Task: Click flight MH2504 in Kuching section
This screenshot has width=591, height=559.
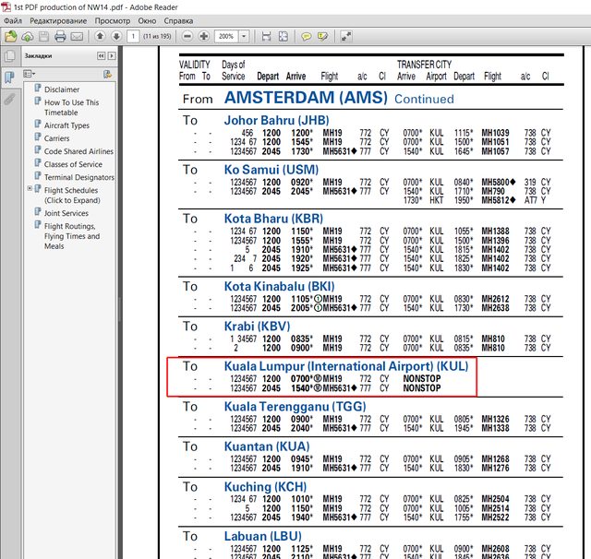Action: [x=495, y=499]
